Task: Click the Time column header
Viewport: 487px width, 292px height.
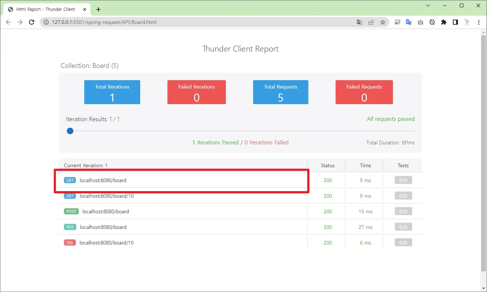Action: pyautogui.click(x=365, y=165)
